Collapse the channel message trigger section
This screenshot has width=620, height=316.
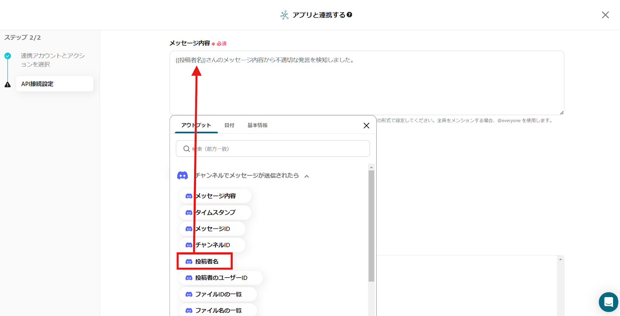(307, 176)
